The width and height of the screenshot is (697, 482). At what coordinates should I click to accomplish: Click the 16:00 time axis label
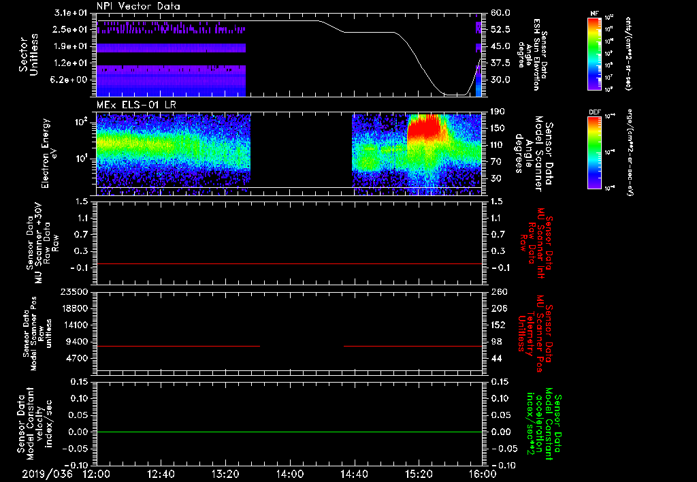(x=483, y=474)
